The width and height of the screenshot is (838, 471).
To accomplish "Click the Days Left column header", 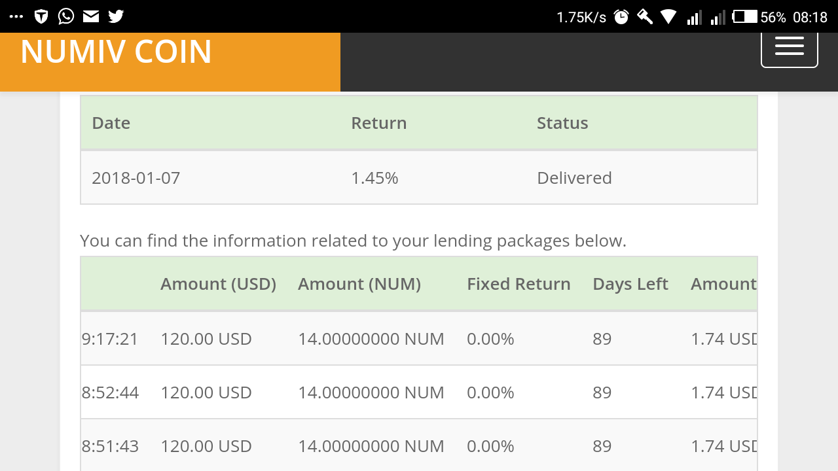I will point(630,284).
